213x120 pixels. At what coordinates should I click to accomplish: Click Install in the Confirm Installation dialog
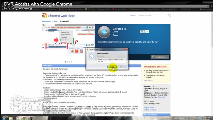112,67
